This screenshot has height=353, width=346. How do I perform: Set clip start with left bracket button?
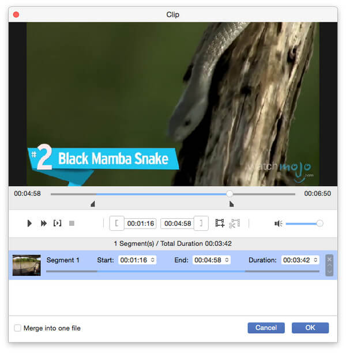pos(116,223)
